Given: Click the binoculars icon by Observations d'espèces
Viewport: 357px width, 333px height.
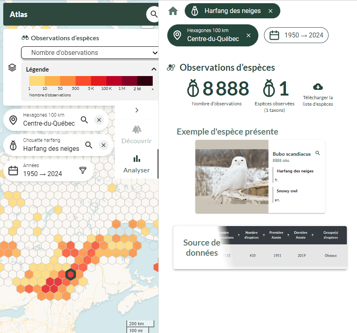Looking at the screenshot, I should tap(25, 38).
